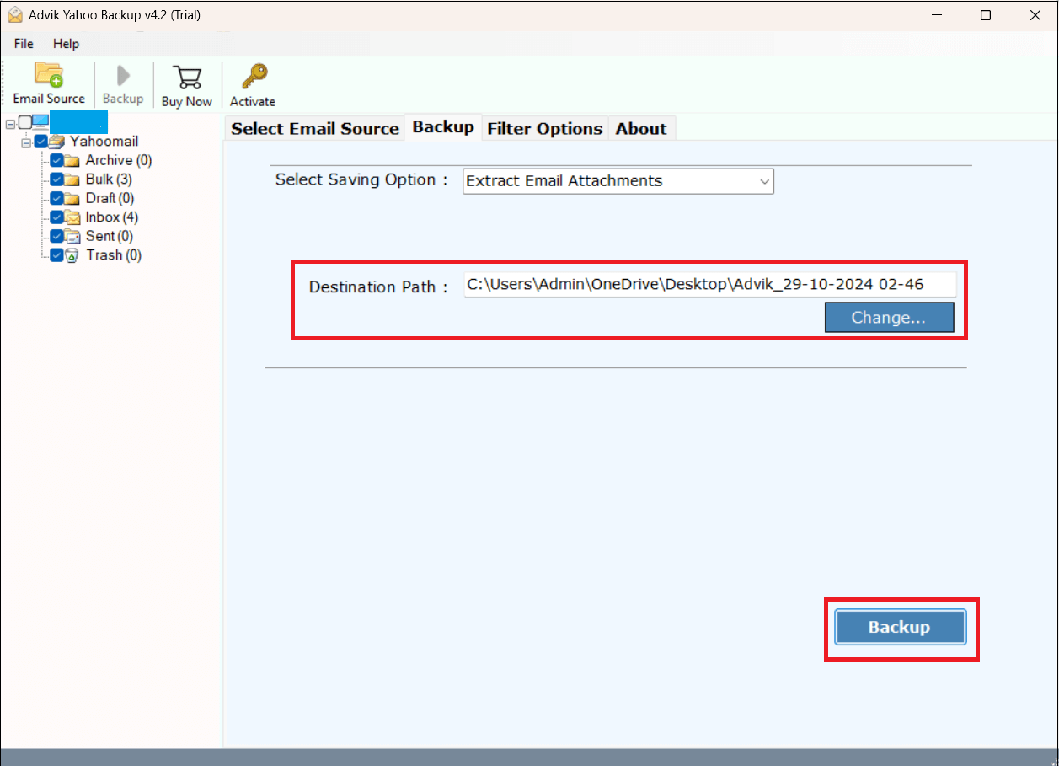Uncheck the Yahoomail checkbox

(40, 142)
